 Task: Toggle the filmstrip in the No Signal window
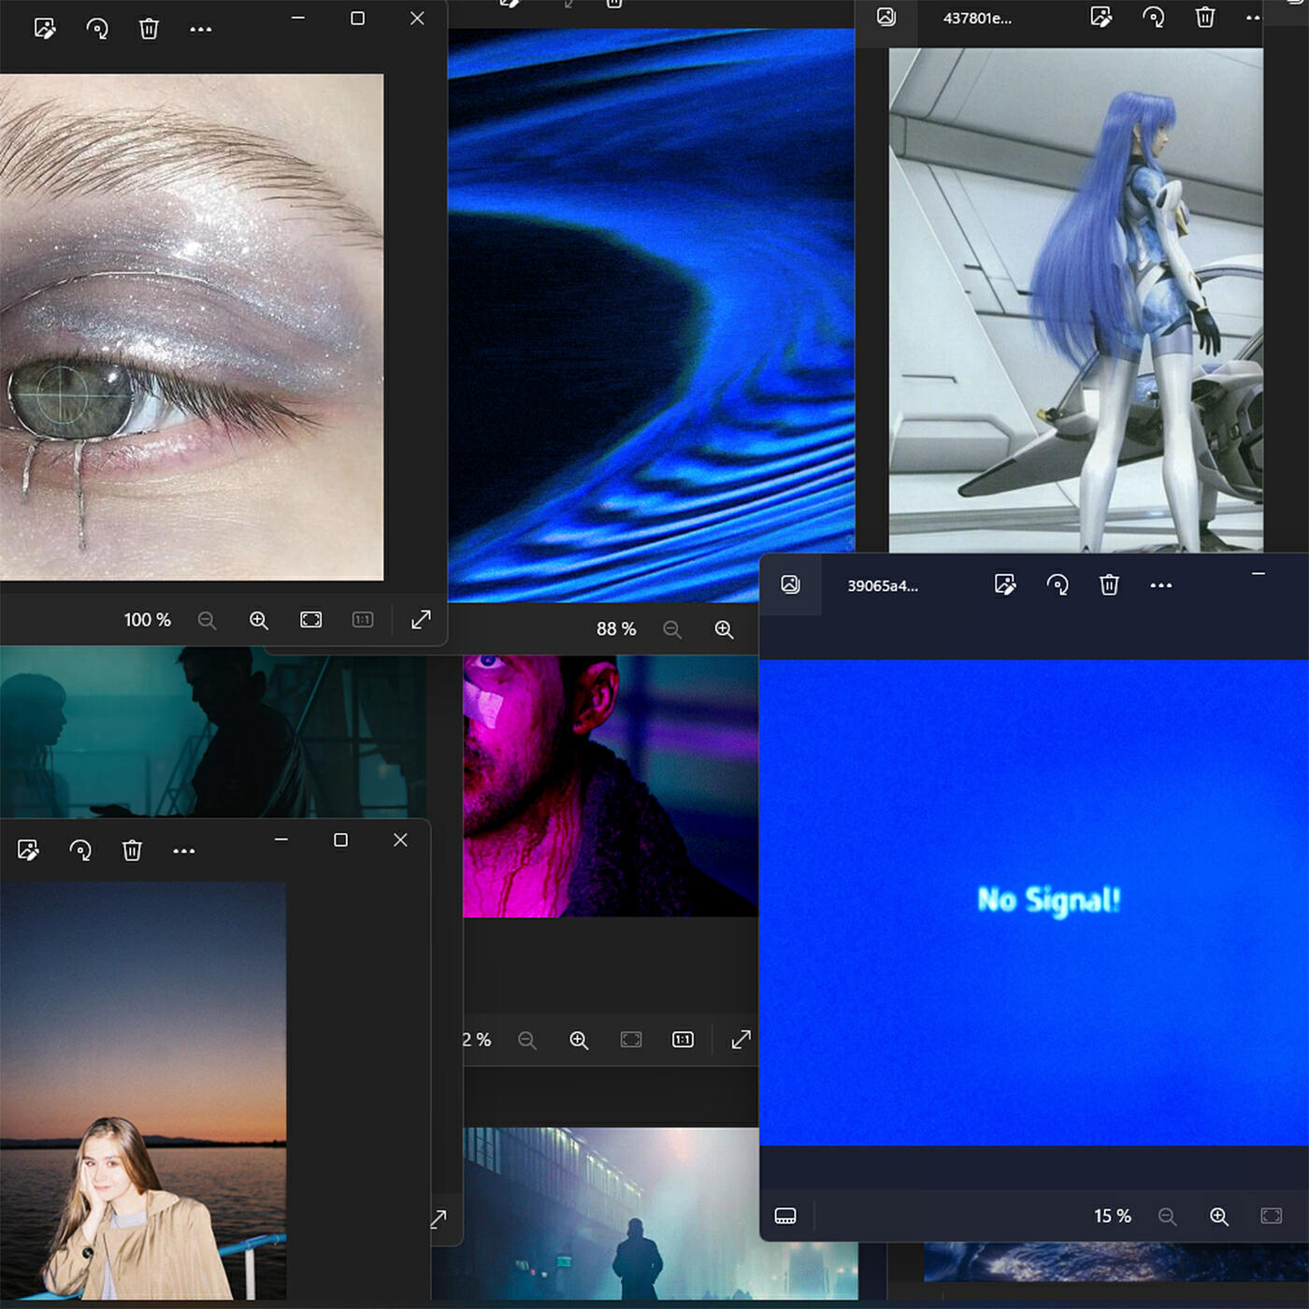point(785,1216)
